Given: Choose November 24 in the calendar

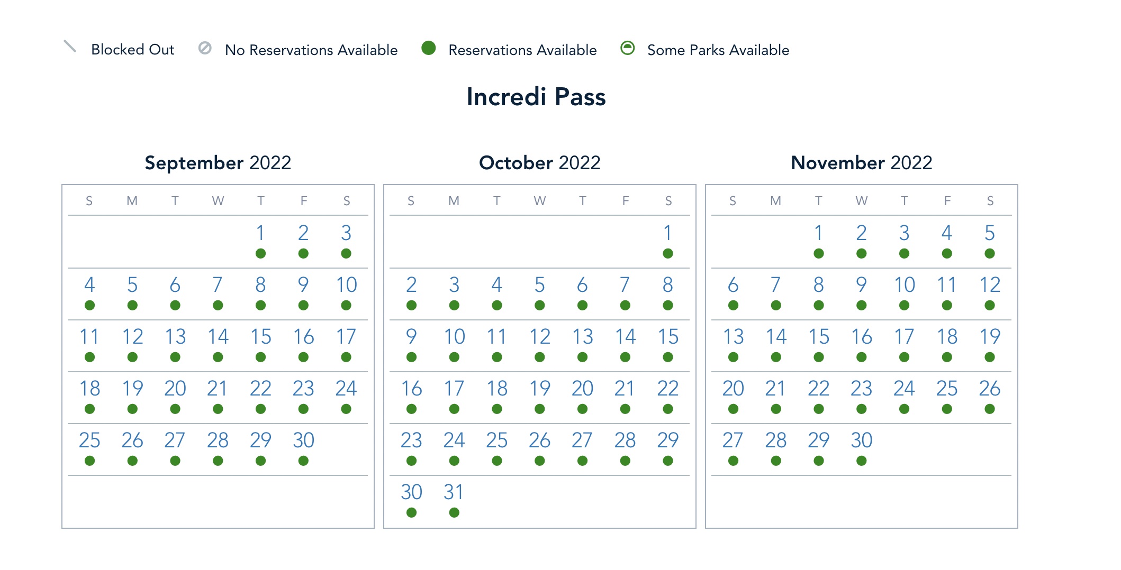Looking at the screenshot, I should 904,389.
